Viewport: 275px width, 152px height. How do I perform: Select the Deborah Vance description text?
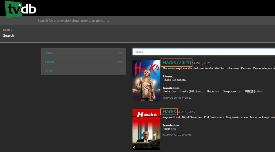[219, 68]
